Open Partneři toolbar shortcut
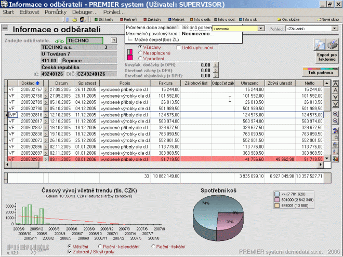The width and height of the screenshot is (343, 257). pyautogui.click(x=128, y=19)
